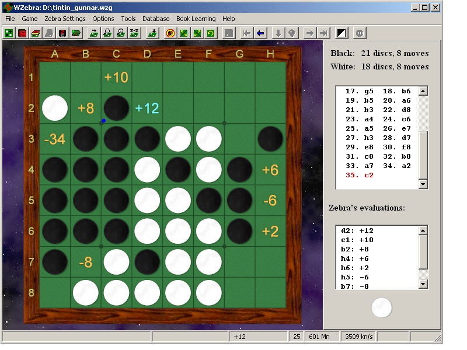Click the red Z book toolbar icon

point(22,33)
